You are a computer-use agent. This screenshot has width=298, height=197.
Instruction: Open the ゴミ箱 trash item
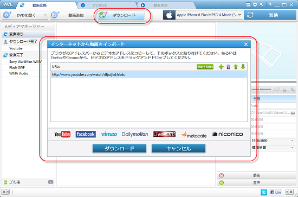click(x=28, y=182)
